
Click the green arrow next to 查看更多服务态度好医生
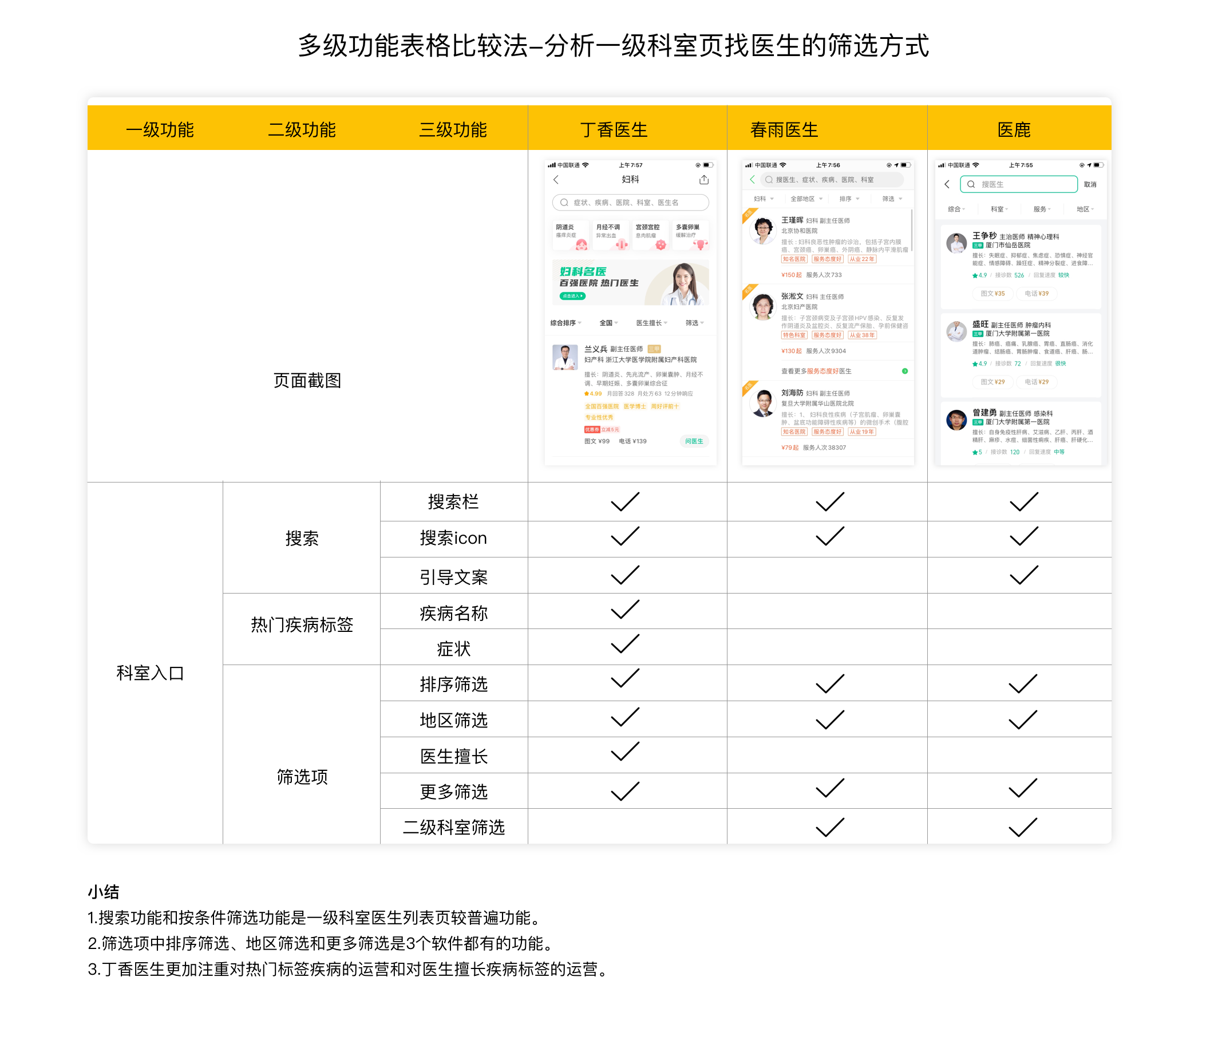[904, 371]
